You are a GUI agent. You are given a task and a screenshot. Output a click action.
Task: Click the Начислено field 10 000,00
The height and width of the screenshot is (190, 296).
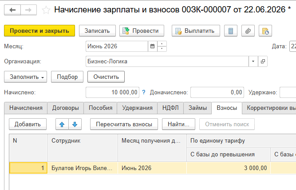[112, 92]
